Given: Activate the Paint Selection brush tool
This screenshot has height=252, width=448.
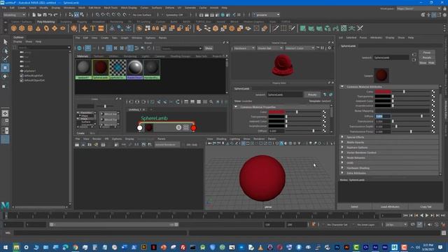Looking at the screenshot, I should (6, 59).
